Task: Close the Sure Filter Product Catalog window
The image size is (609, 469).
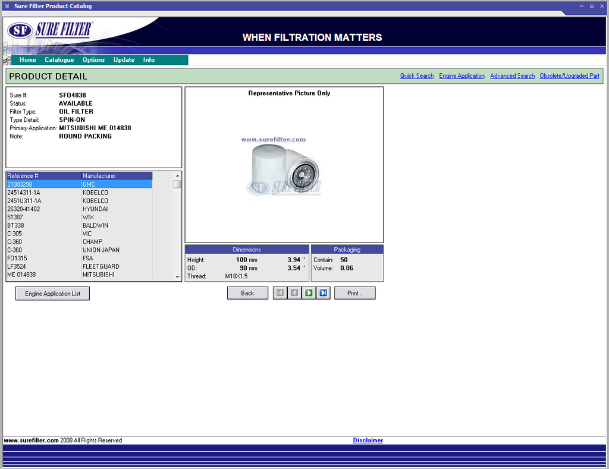Action: coord(602,6)
